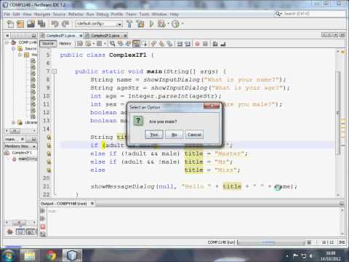
Task: Click the editor Find Selection magnifier icon
Action: click(112, 44)
